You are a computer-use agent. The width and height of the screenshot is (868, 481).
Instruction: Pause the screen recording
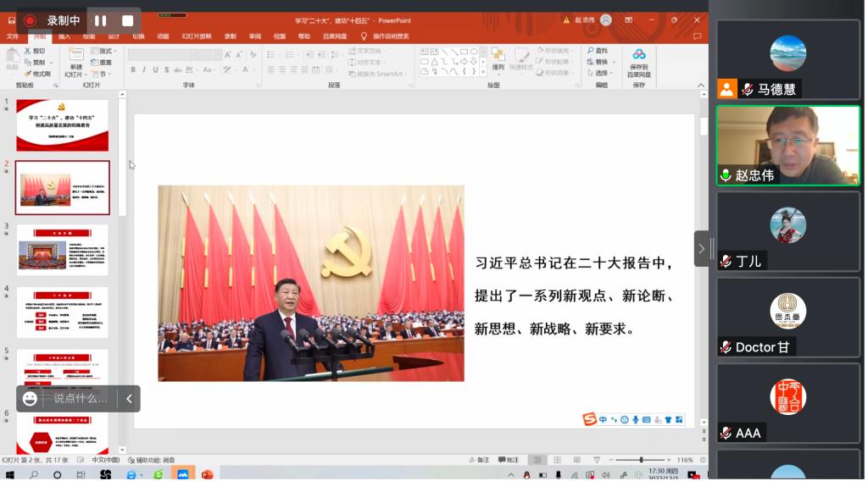pyautogui.click(x=100, y=20)
